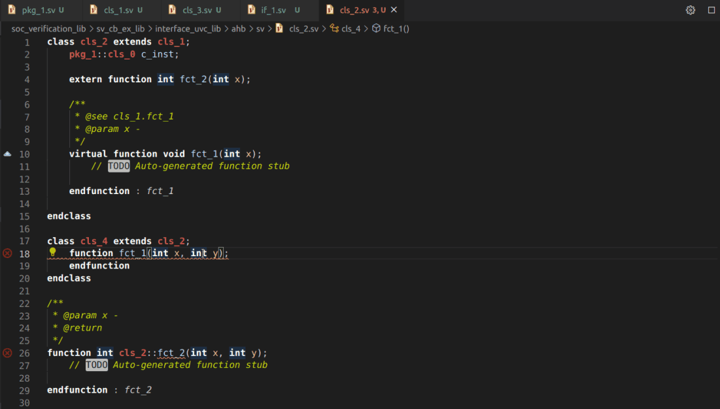Click the SystemVerilog icon on the if_1.sv tab
Screen dimensions: 720x409
(252, 10)
